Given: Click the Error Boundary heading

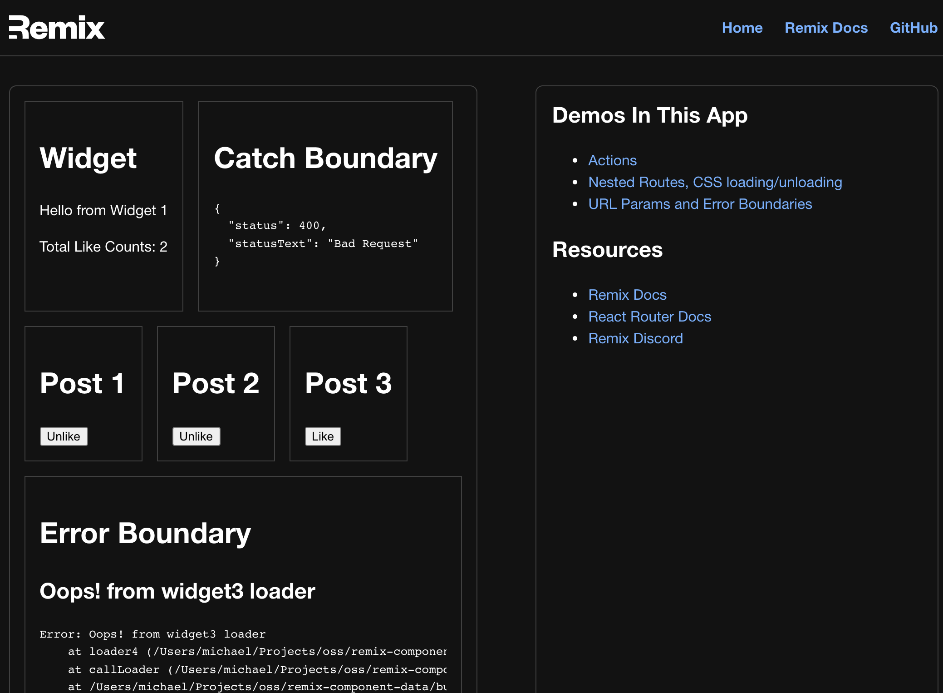Looking at the screenshot, I should (x=145, y=533).
